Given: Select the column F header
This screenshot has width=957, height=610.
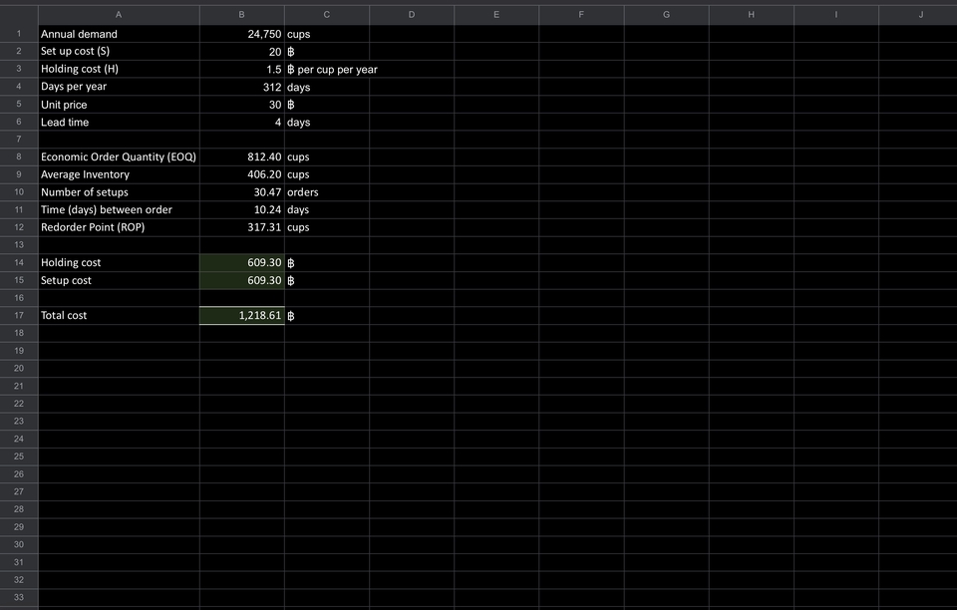Looking at the screenshot, I should tap(581, 15).
